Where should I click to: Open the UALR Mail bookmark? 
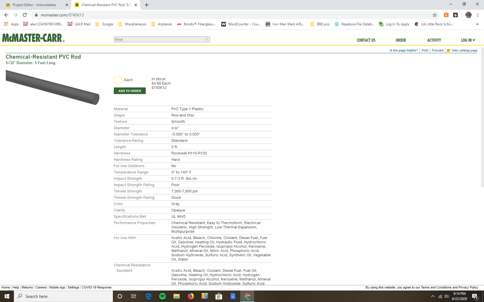tap(79, 24)
